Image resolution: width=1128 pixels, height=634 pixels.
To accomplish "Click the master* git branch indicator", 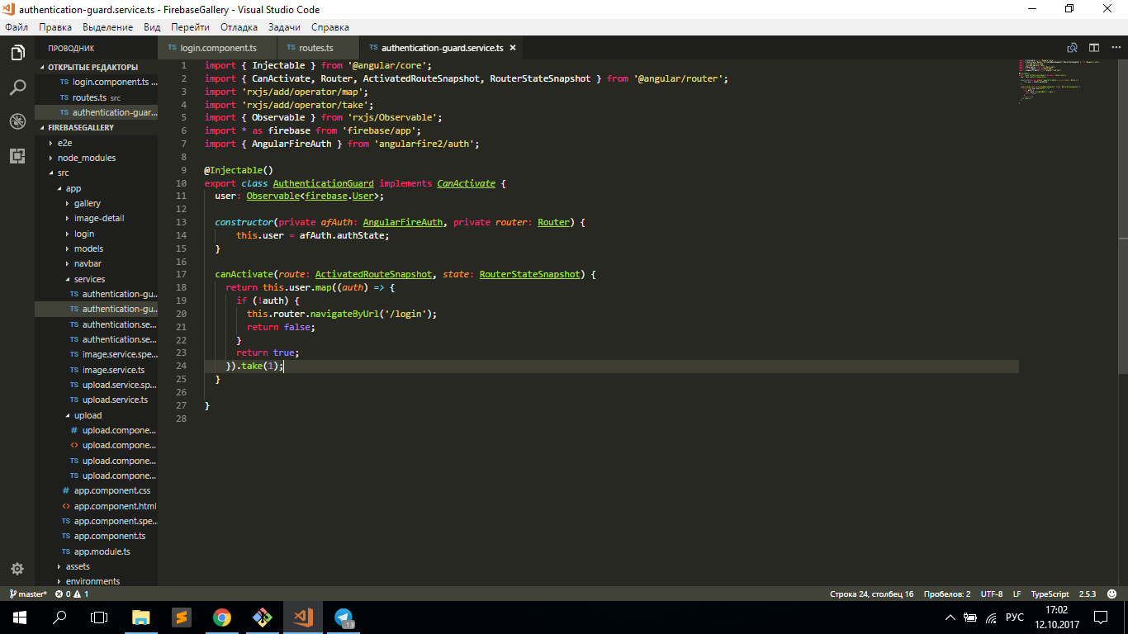I will pyautogui.click(x=29, y=594).
